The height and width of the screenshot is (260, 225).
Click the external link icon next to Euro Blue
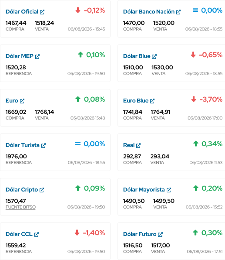152,101
